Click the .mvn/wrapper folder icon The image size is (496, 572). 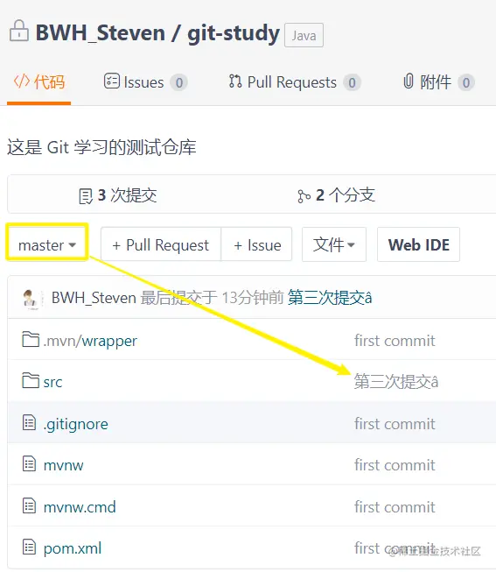31,340
